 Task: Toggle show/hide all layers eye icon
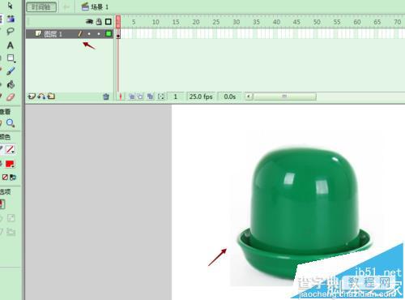pos(89,22)
